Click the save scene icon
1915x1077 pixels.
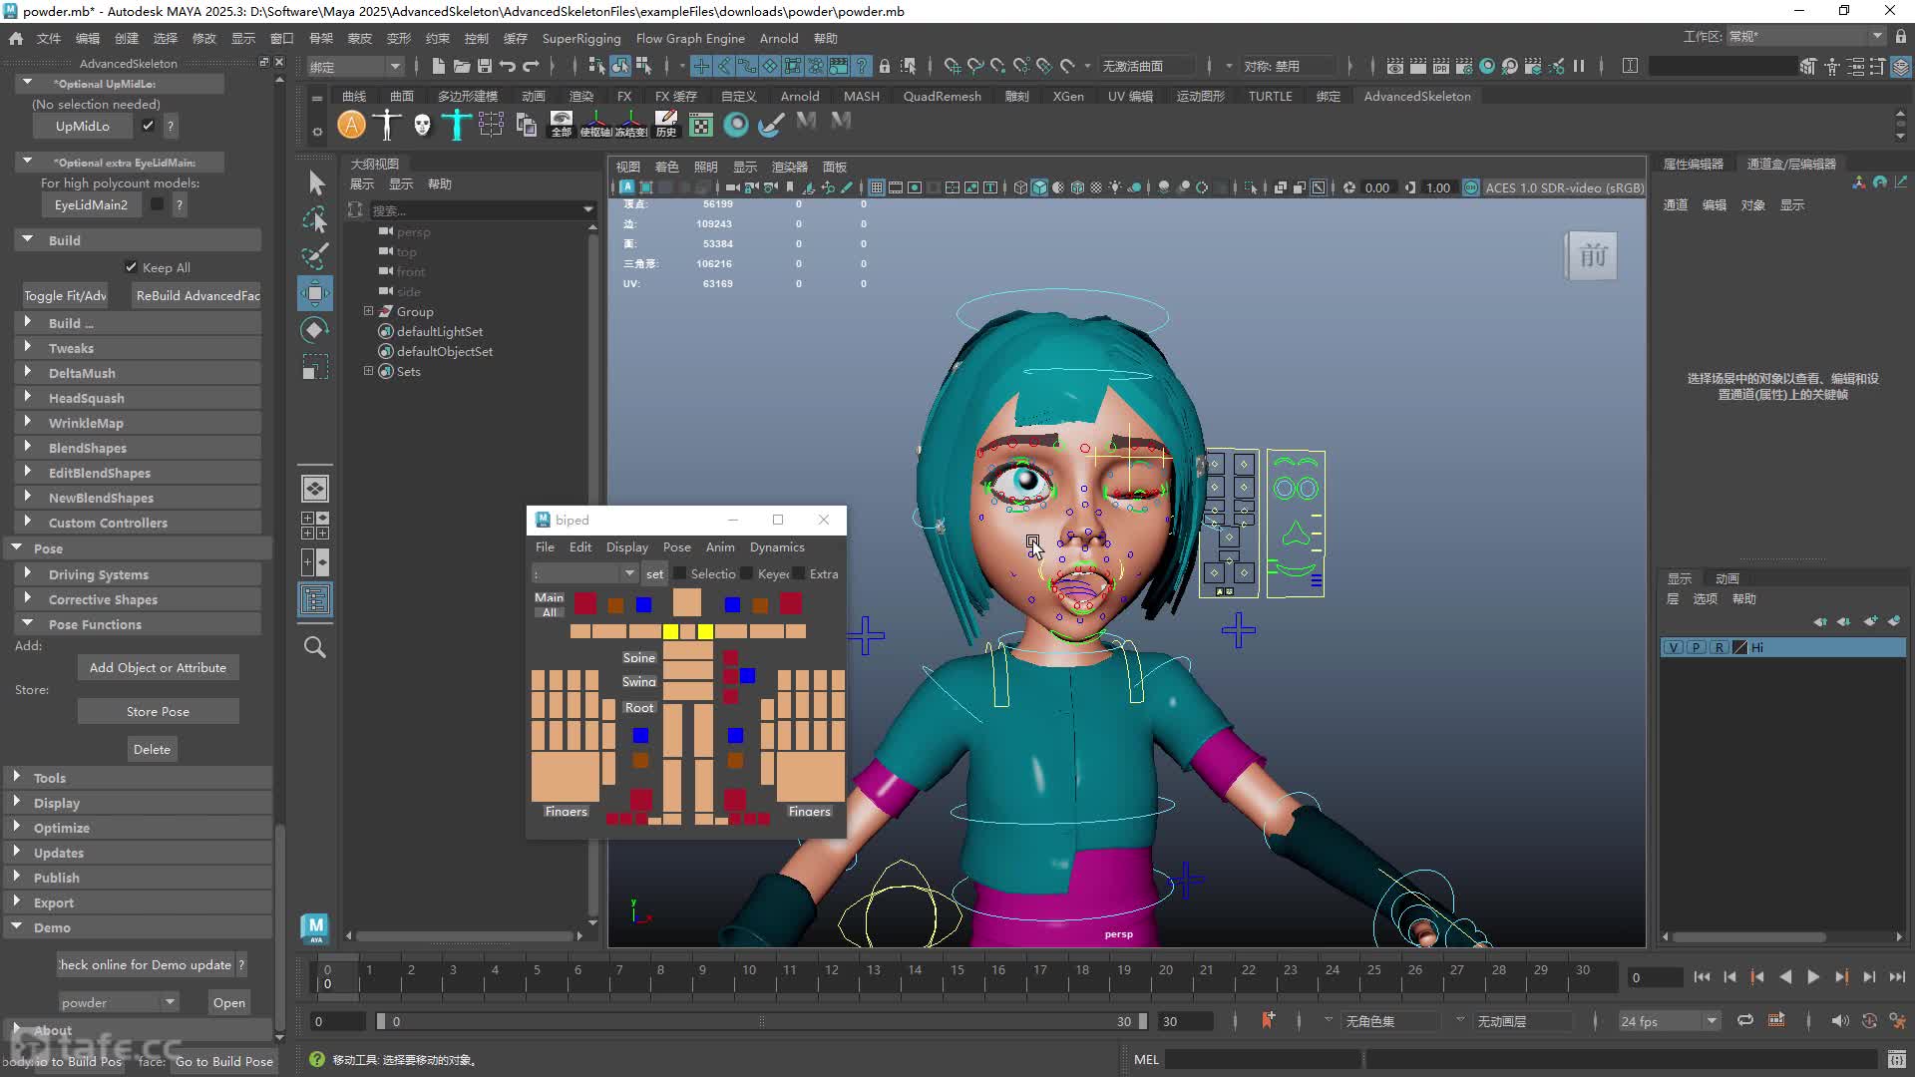pyautogui.click(x=484, y=66)
